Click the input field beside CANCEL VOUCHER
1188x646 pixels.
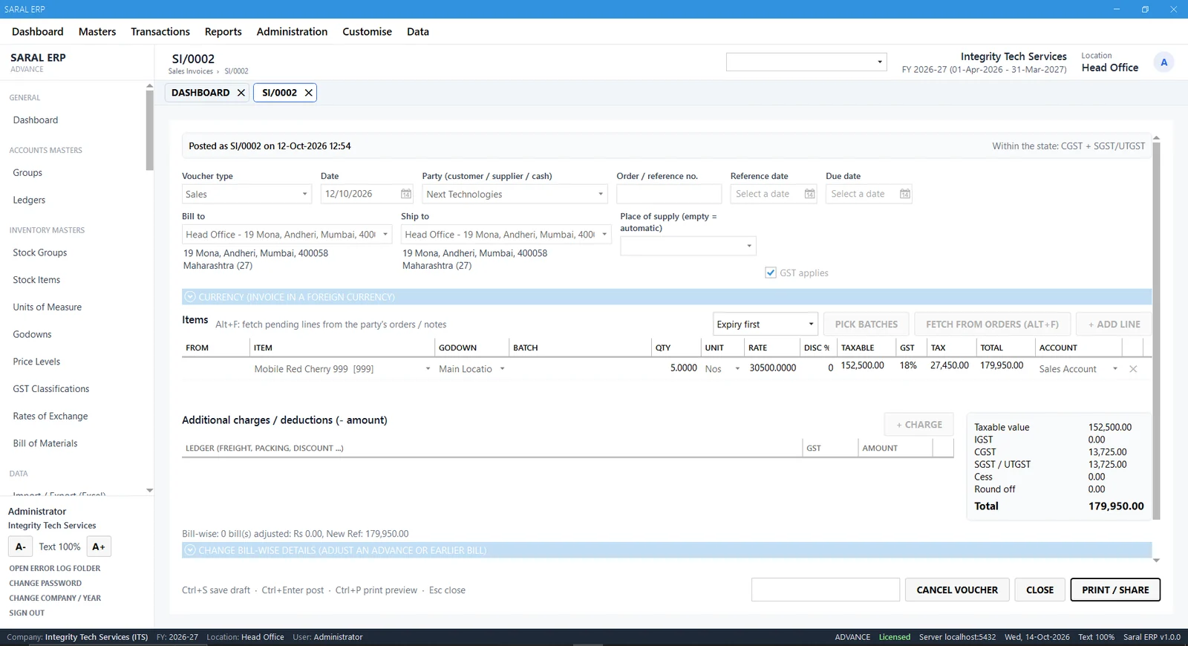point(826,590)
